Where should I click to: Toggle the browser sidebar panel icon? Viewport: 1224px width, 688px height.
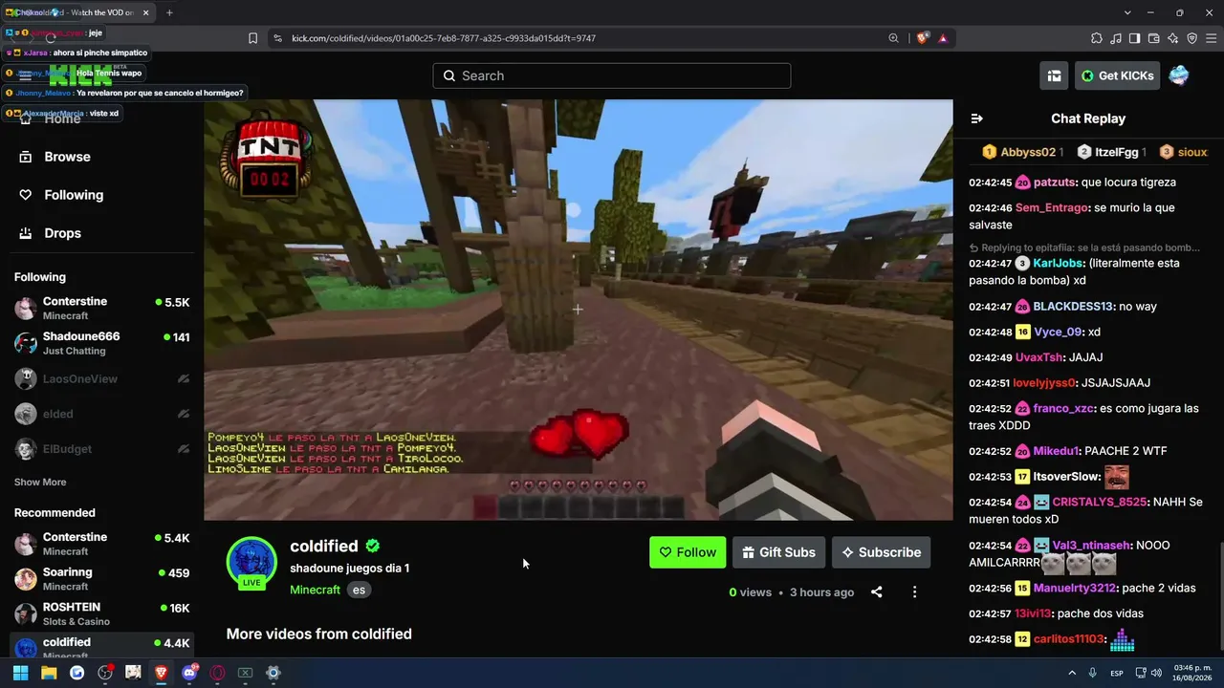click(x=1135, y=38)
